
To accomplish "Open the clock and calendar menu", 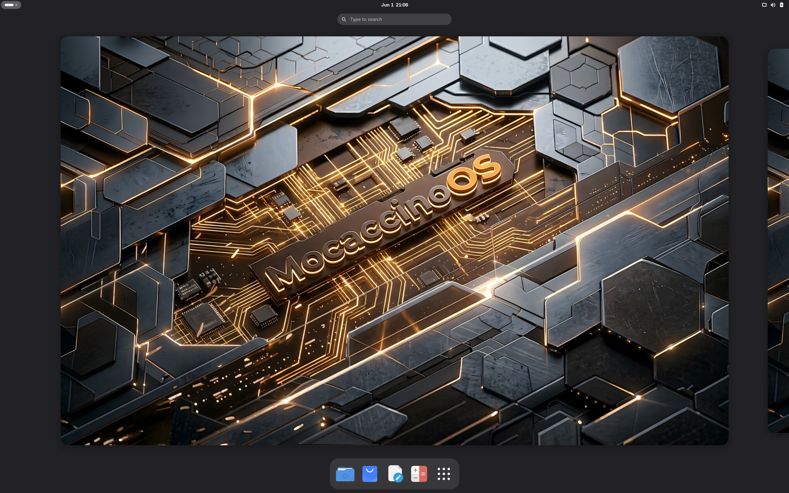I will (394, 5).
